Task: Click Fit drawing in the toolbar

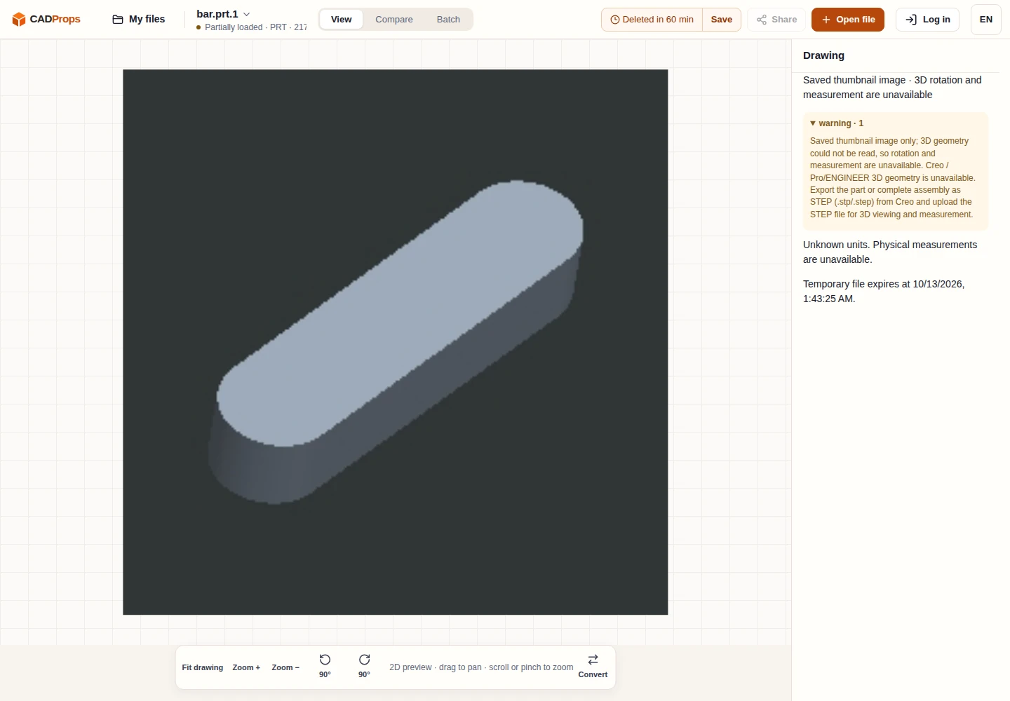Action: pyautogui.click(x=203, y=667)
